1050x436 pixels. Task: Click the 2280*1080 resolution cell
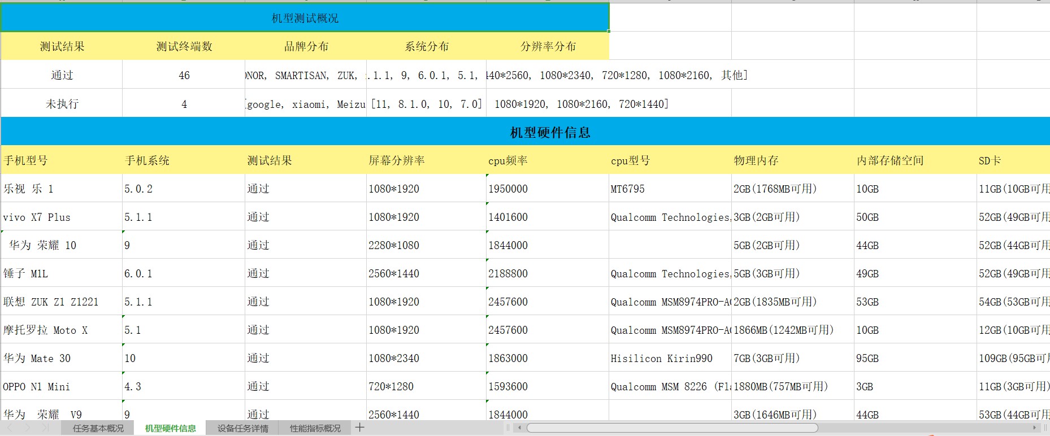coord(427,245)
